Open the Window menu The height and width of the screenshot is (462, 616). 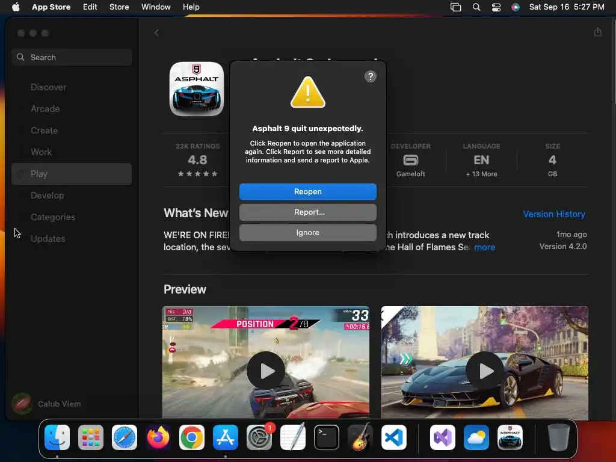[156, 7]
